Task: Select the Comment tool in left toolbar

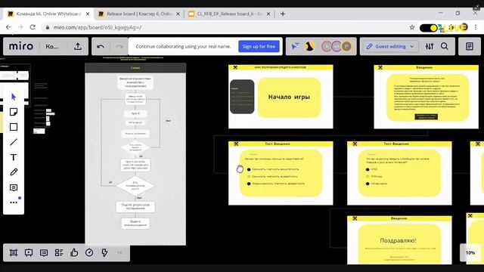Action: pos(14,187)
